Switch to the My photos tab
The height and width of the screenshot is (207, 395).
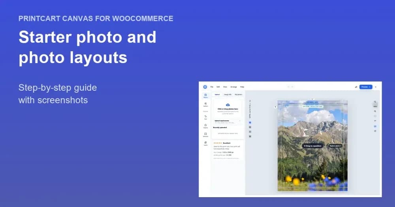(x=238, y=95)
